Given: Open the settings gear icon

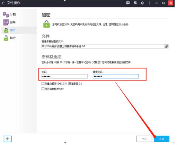Looking at the screenshot, I should [x=142, y=3].
